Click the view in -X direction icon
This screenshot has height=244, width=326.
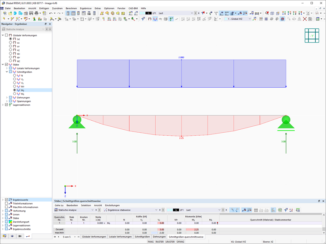(300, 13)
